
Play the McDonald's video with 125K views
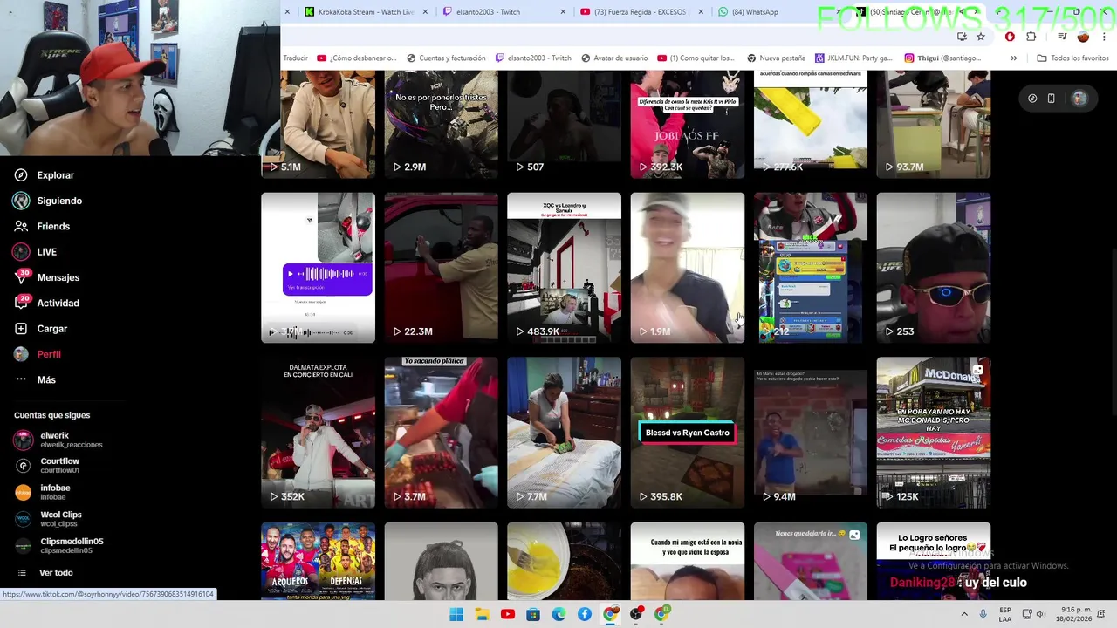point(934,433)
